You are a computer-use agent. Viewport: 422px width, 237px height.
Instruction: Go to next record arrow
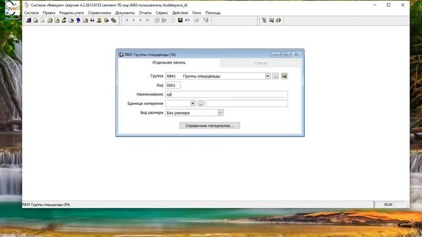tap(140, 20)
